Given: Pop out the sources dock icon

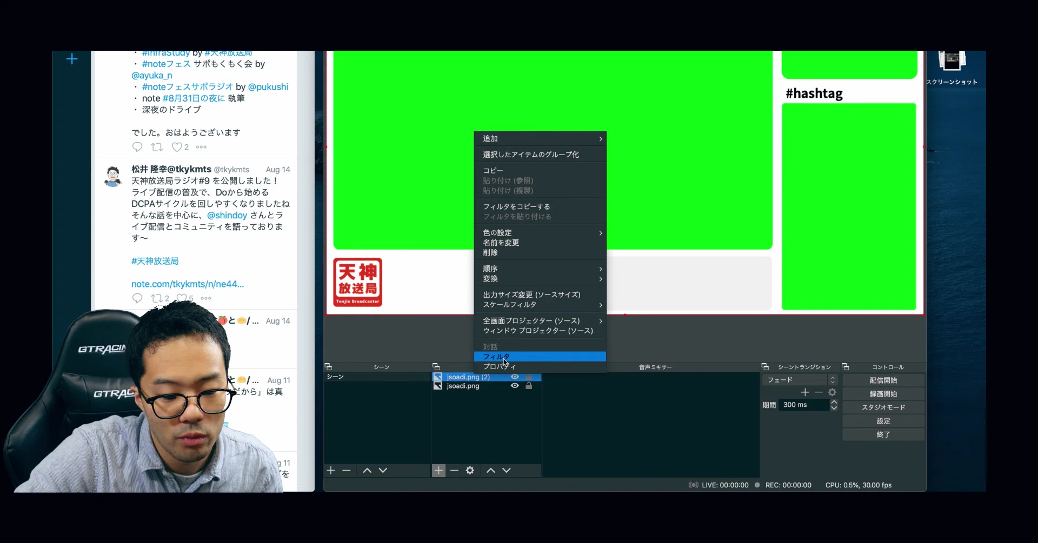Looking at the screenshot, I should [436, 367].
